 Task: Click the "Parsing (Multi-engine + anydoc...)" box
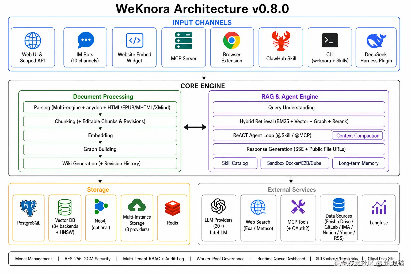tap(100, 107)
